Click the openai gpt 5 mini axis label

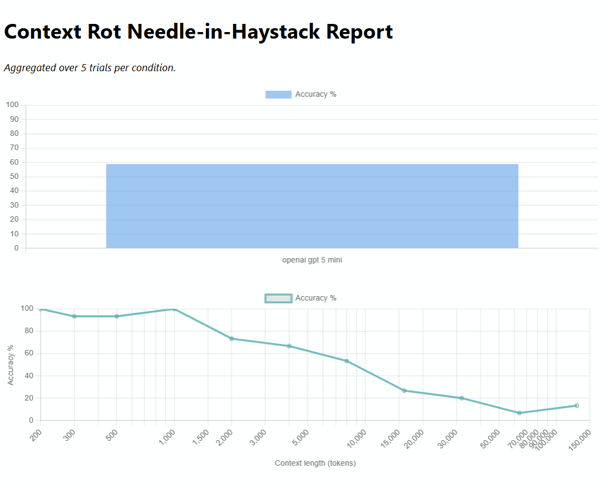[312, 260]
